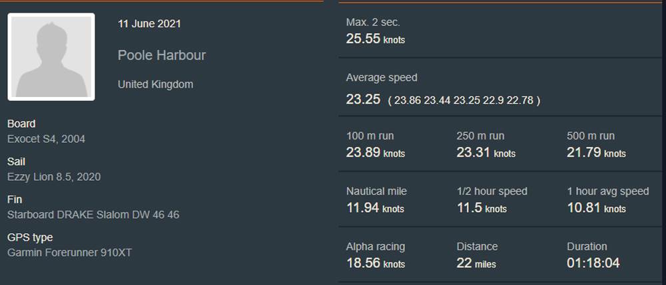Viewport: 666px width, 285px height.
Task: Select the 1/2 hour speed 11.5 knots stat
Action: tap(482, 208)
